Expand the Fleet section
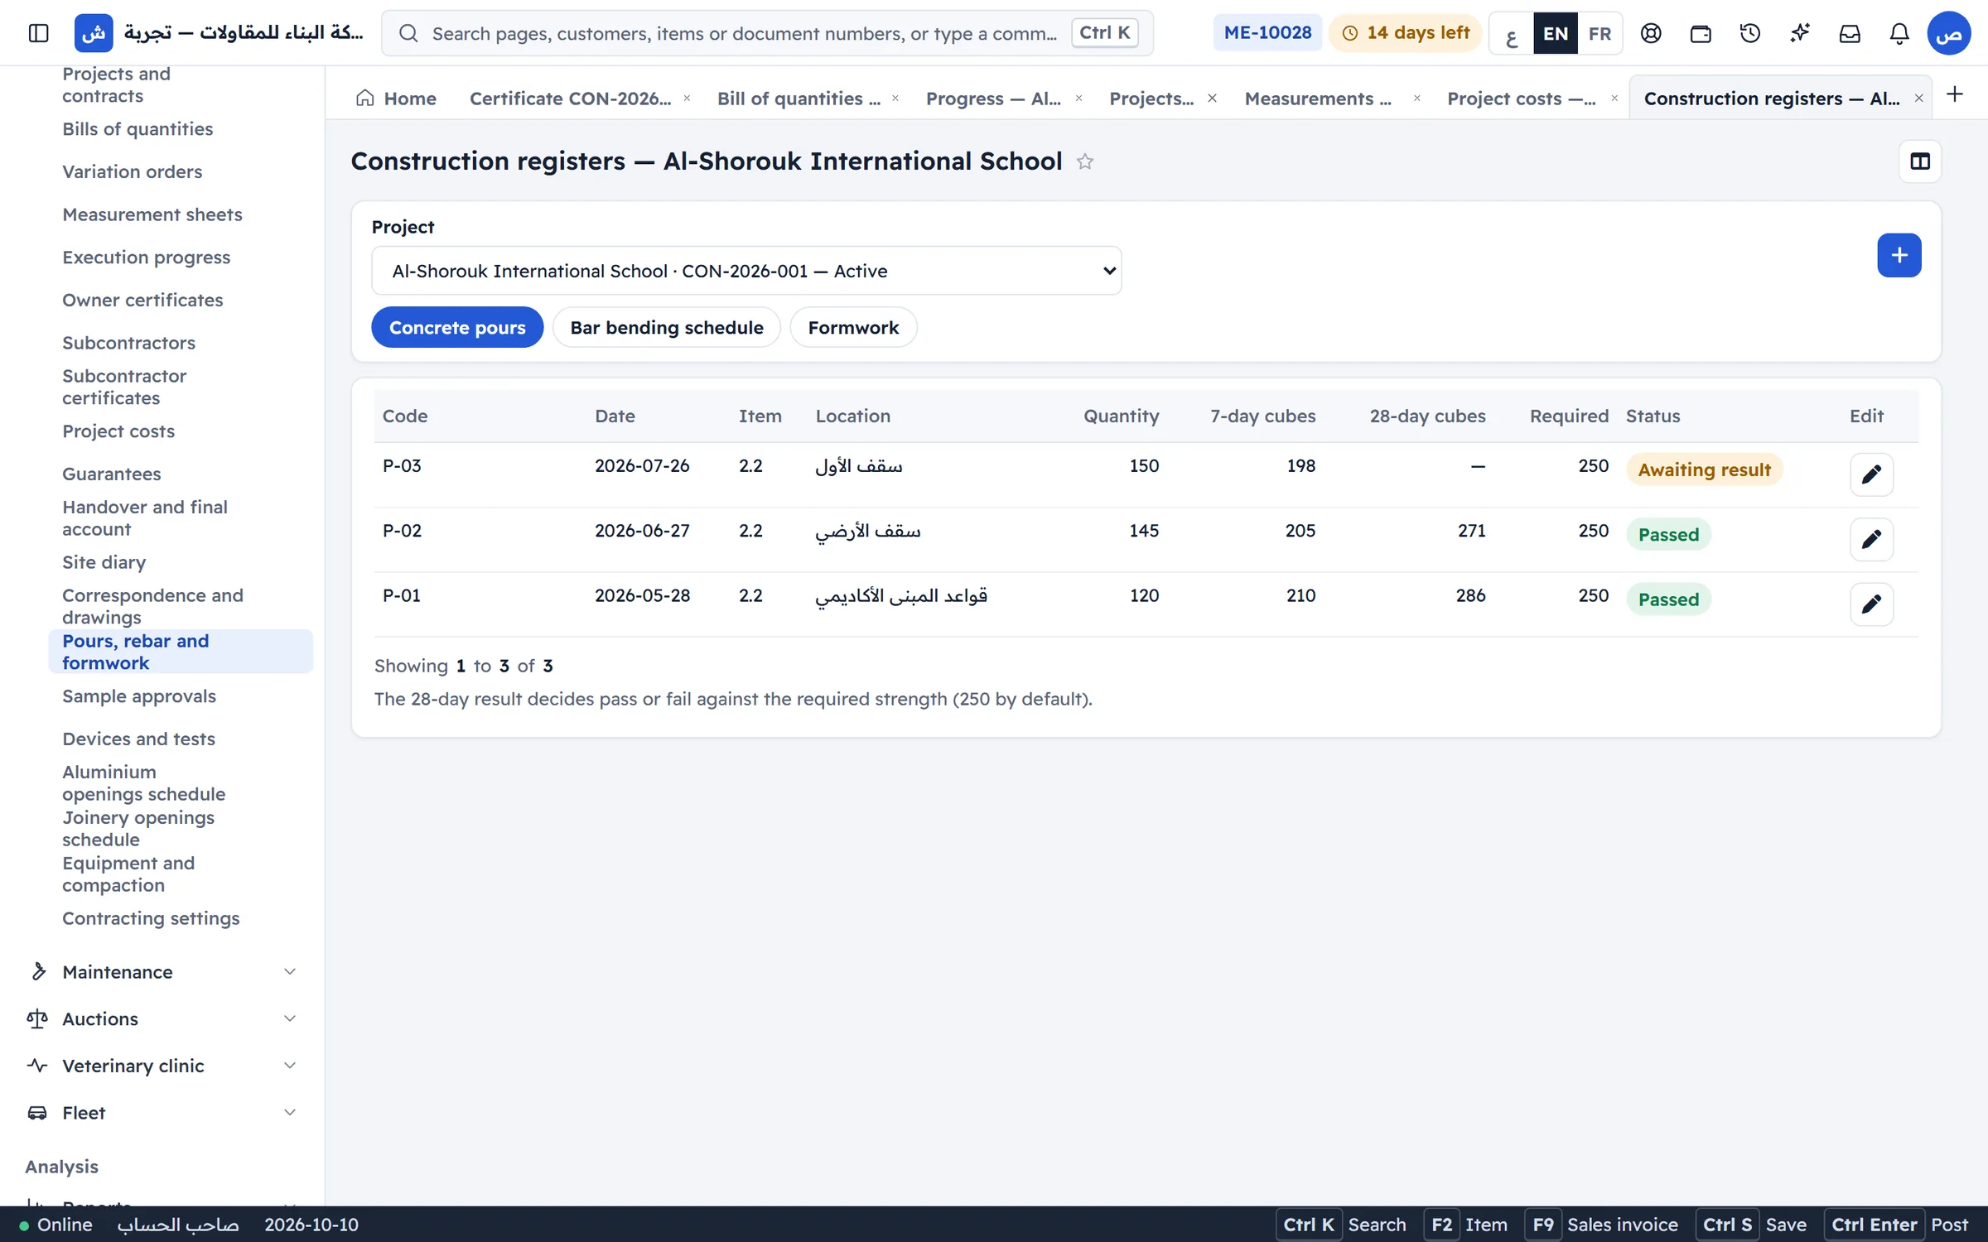 162,1113
